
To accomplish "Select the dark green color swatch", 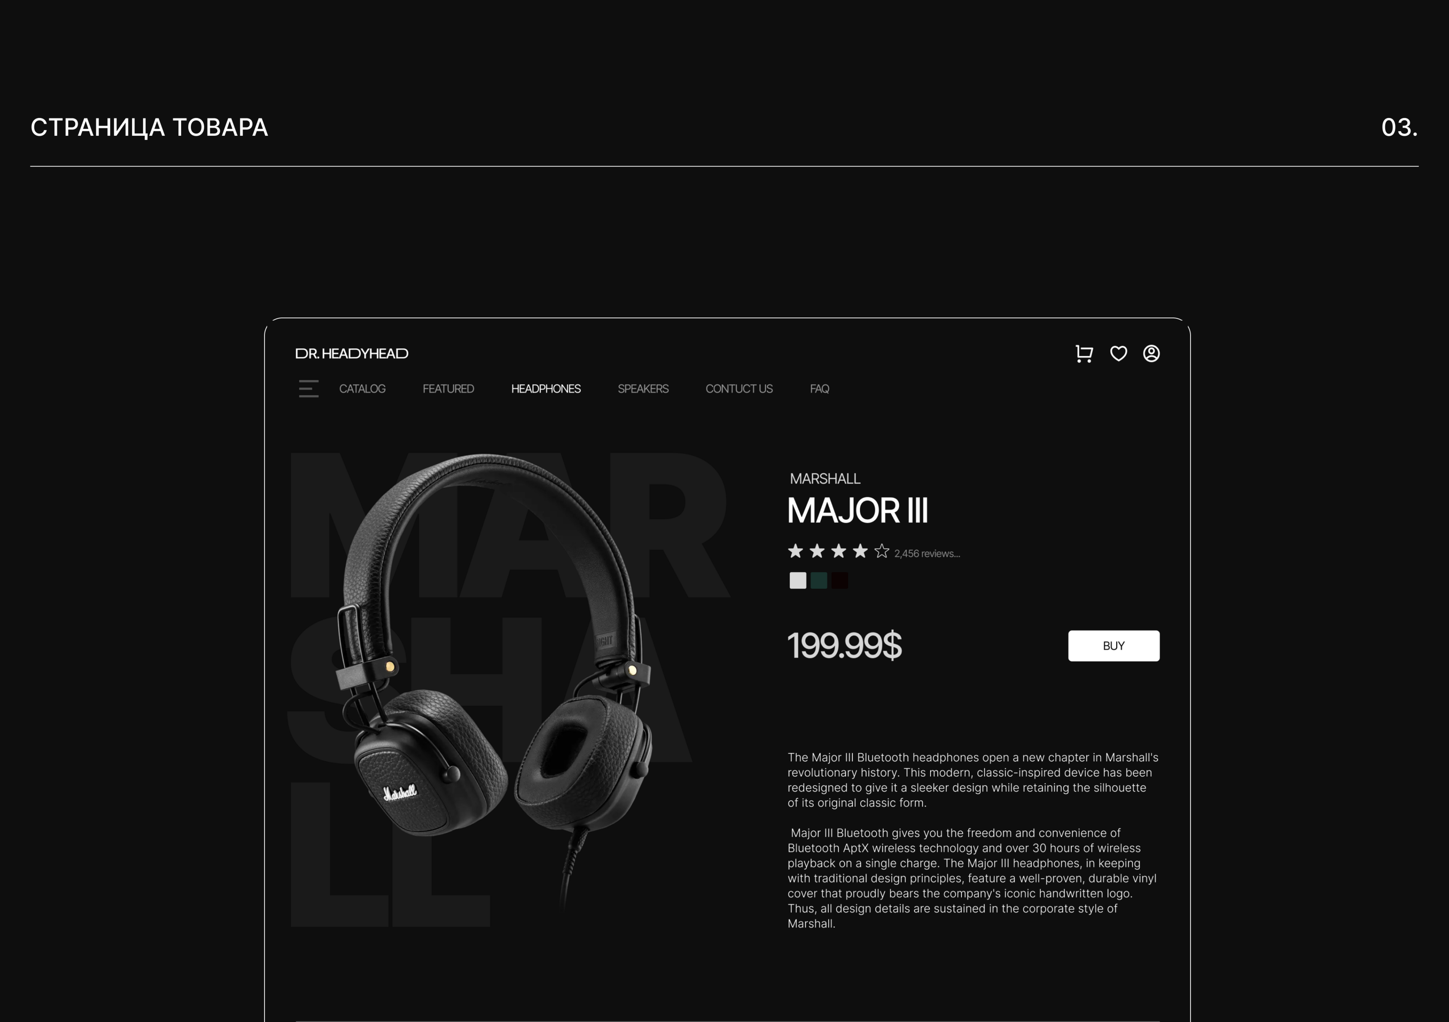I will pyautogui.click(x=819, y=580).
